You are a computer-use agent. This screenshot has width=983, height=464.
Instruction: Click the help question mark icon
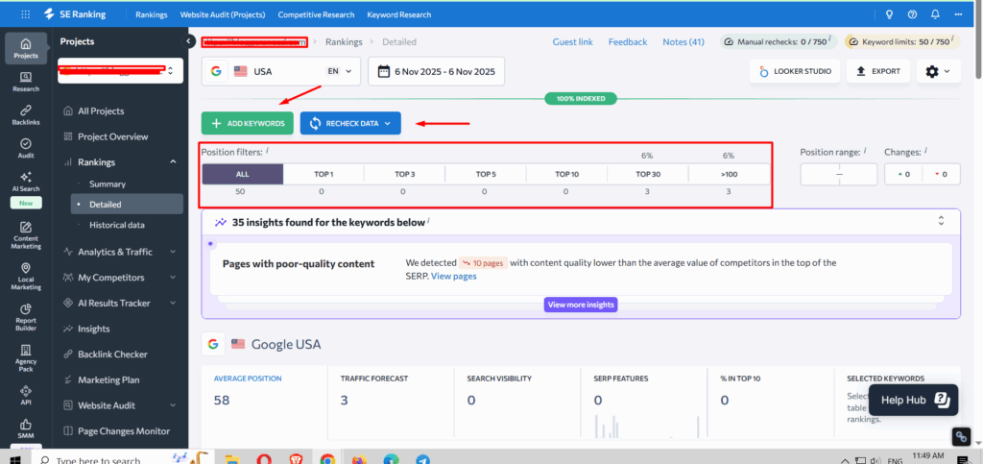912,14
